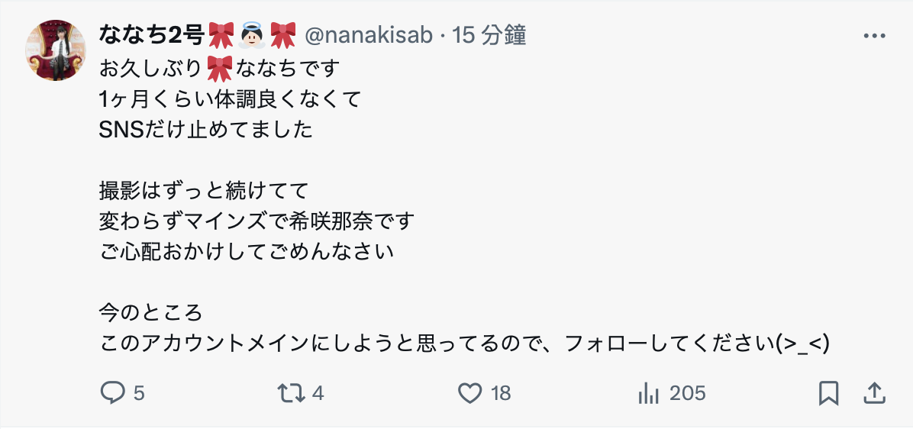Click the tweet line mentioning 希咲那奈
The width and height of the screenshot is (913, 429).
coord(257,221)
